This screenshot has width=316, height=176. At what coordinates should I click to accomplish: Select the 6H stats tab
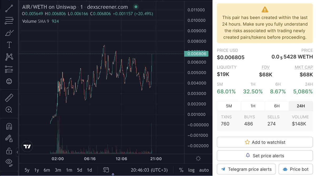[277, 106]
